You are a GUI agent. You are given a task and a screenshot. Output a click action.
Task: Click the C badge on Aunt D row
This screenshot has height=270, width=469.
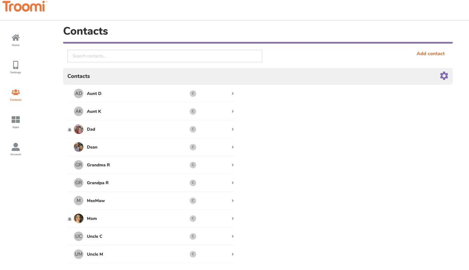coord(193,93)
